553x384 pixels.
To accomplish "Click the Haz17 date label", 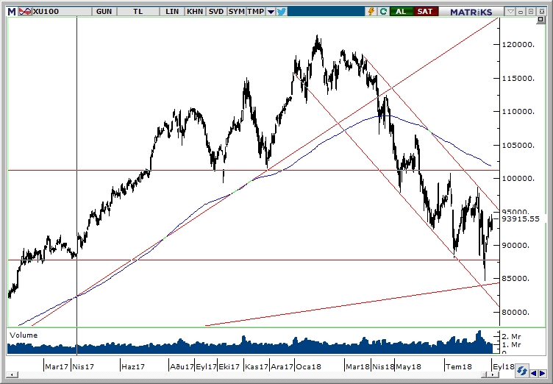I will (x=133, y=366).
